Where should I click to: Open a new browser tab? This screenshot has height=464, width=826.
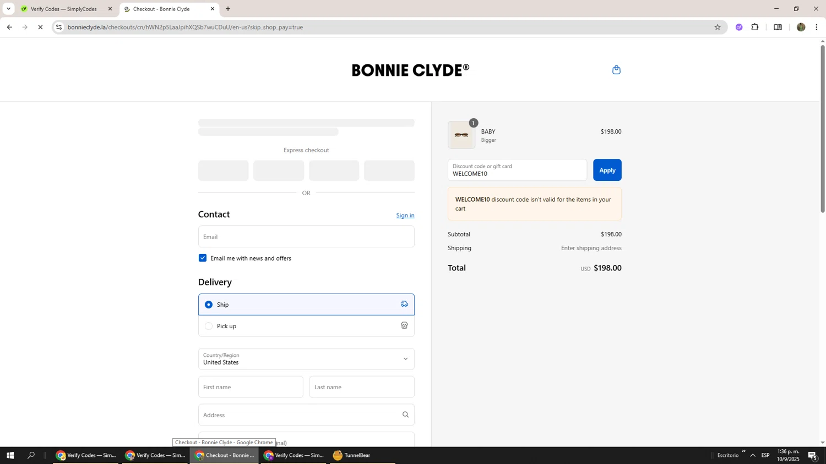point(228,9)
